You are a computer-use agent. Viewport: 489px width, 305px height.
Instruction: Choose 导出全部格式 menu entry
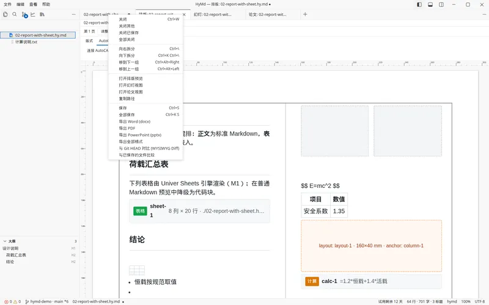tap(145, 142)
